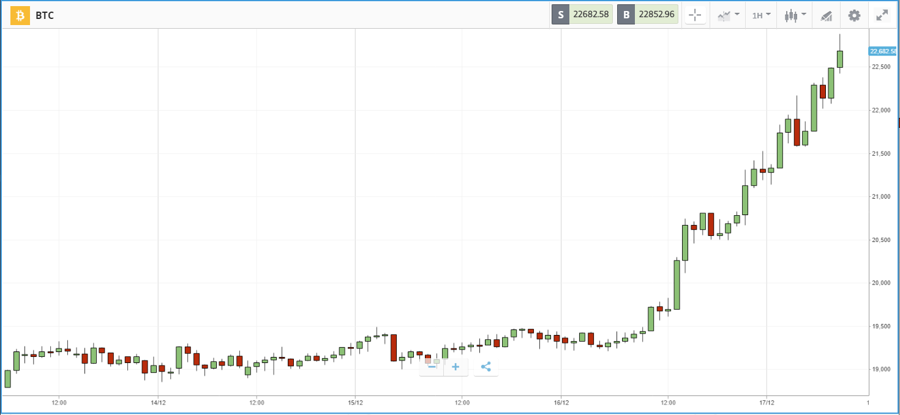Click the 19,000 price axis label
Screen dimensions: 900x415
pyautogui.click(x=881, y=369)
